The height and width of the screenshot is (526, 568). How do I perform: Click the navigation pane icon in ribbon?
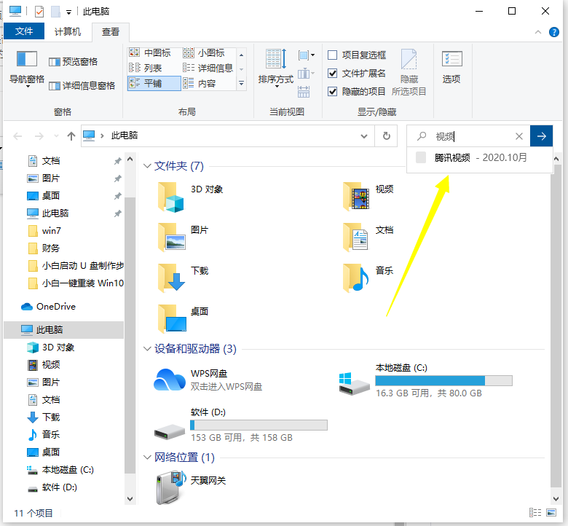(27, 59)
